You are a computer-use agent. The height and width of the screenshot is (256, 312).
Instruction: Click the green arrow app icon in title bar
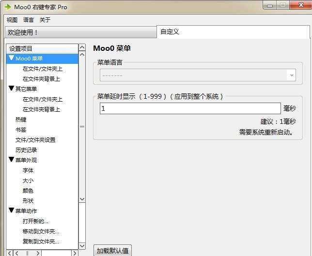point(8,7)
